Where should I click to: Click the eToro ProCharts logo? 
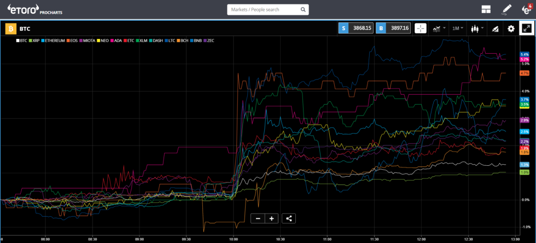[30, 9]
